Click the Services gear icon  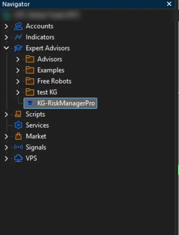click(x=18, y=125)
